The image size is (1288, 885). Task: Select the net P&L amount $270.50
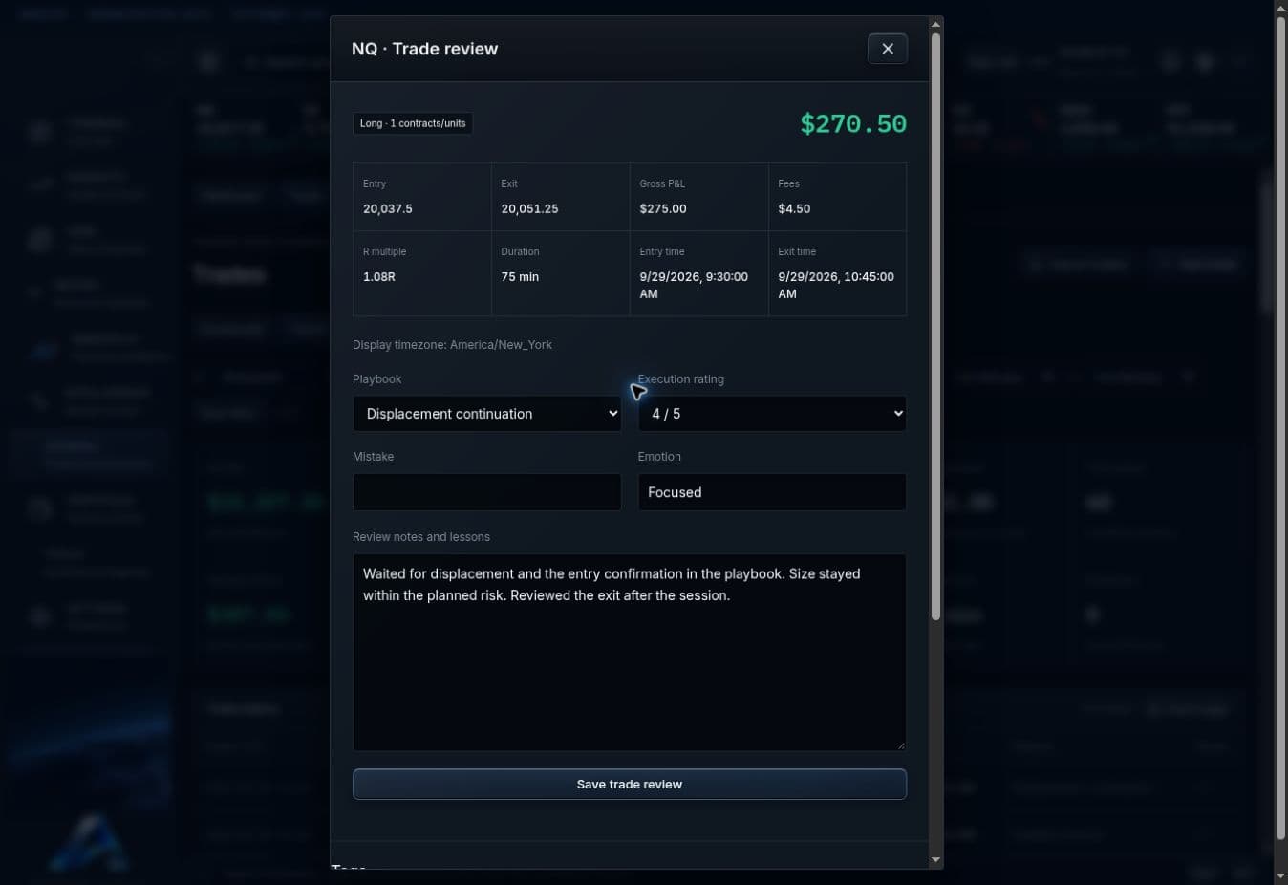[853, 124]
